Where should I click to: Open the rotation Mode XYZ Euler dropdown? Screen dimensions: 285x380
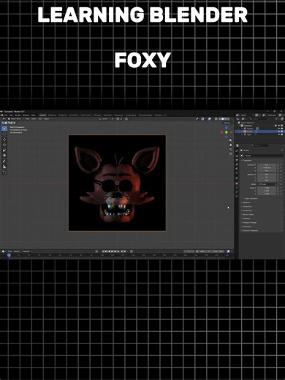click(x=267, y=184)
